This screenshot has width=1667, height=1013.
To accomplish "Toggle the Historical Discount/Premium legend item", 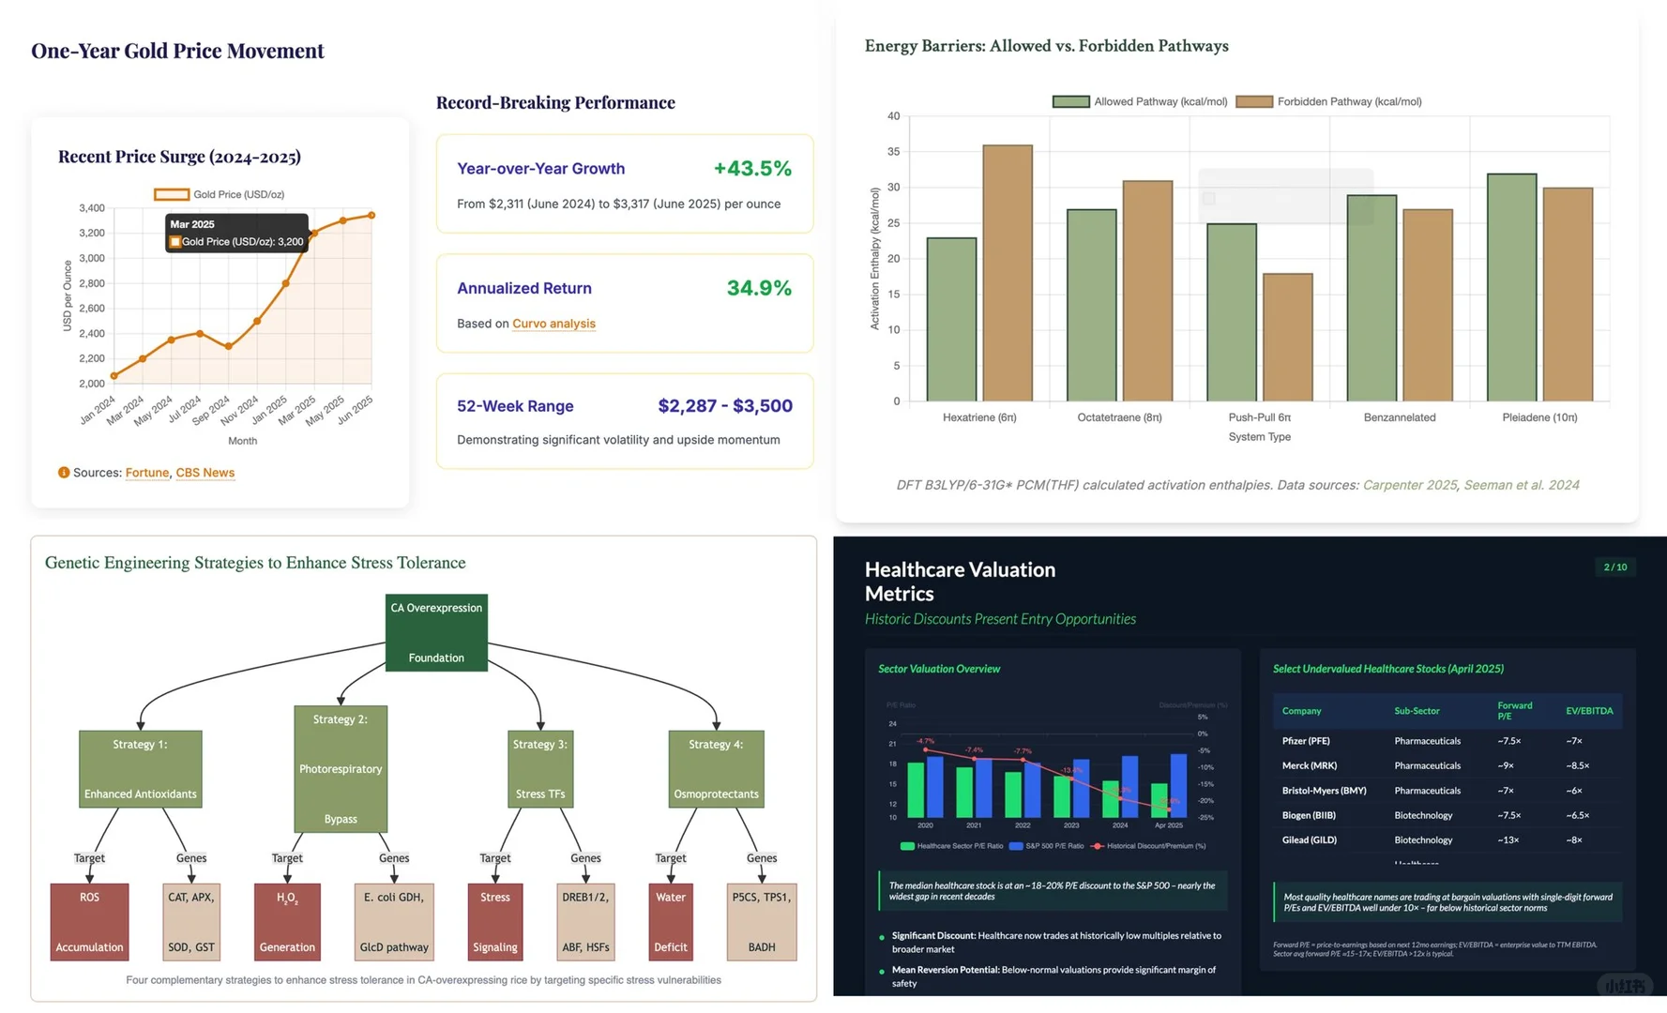I will point(1147,846).
